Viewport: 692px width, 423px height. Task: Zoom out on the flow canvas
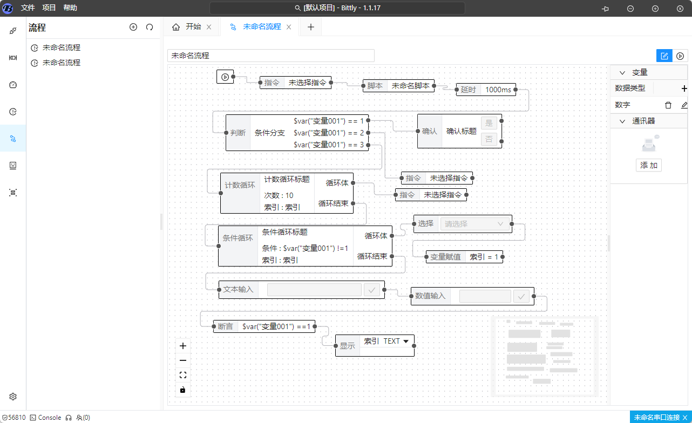[182, 360]
